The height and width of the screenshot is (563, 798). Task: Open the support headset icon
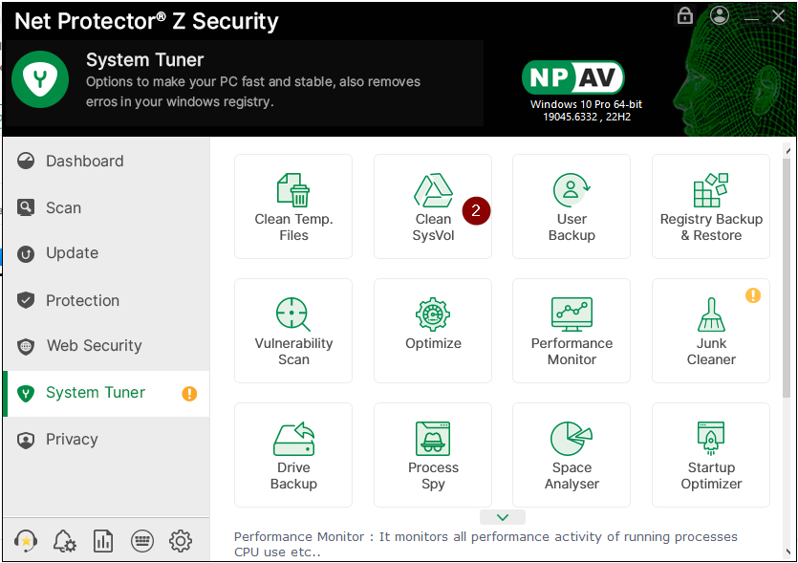(27, 541)
